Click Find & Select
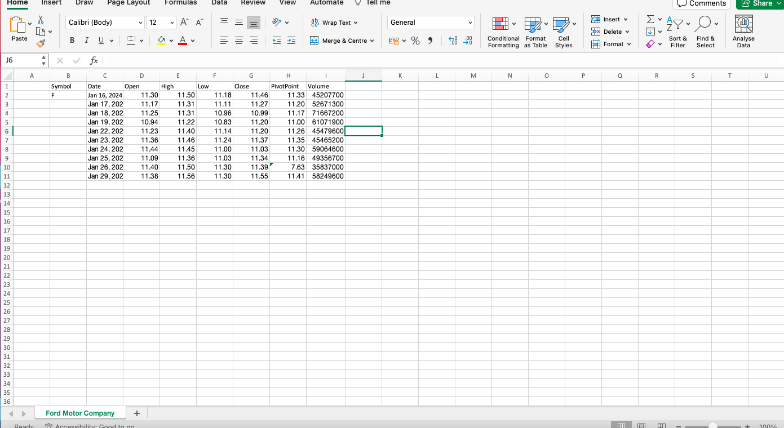Image resolution: width=784 pixels, height=428 pixels. 705,32
